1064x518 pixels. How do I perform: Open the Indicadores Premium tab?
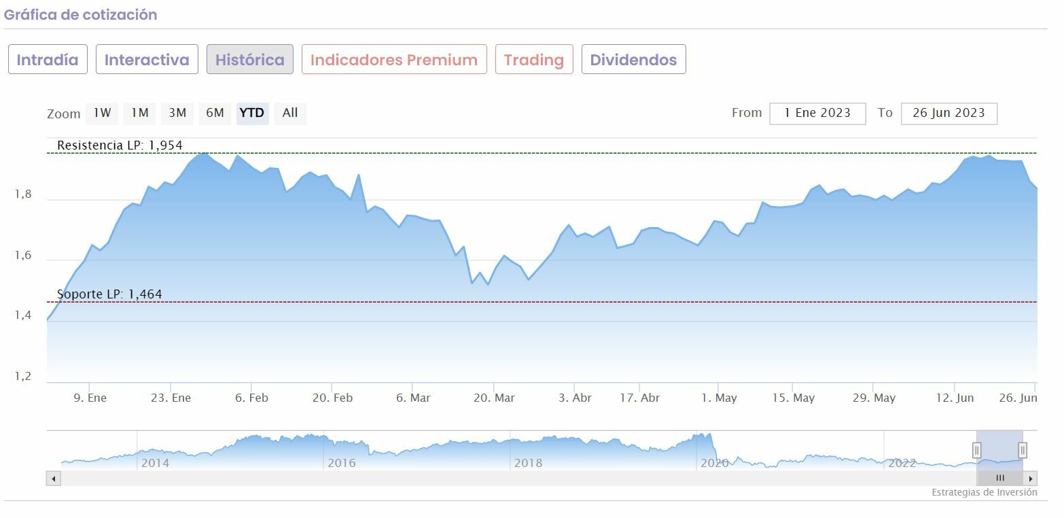(394, 60)
